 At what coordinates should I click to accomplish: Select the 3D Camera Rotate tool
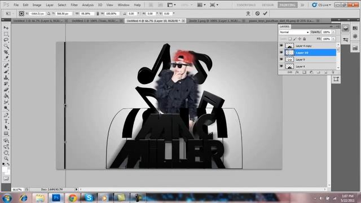point(6,147)
